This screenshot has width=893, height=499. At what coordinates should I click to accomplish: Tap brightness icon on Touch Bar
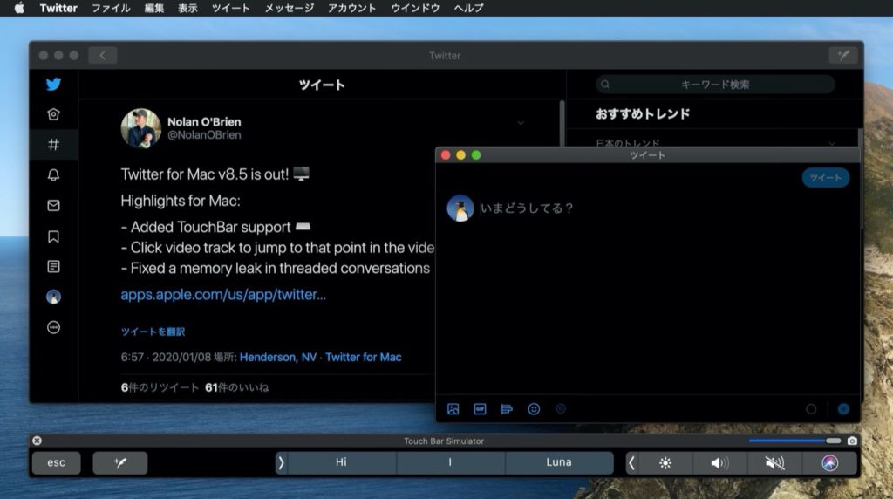tap(665, 462)
